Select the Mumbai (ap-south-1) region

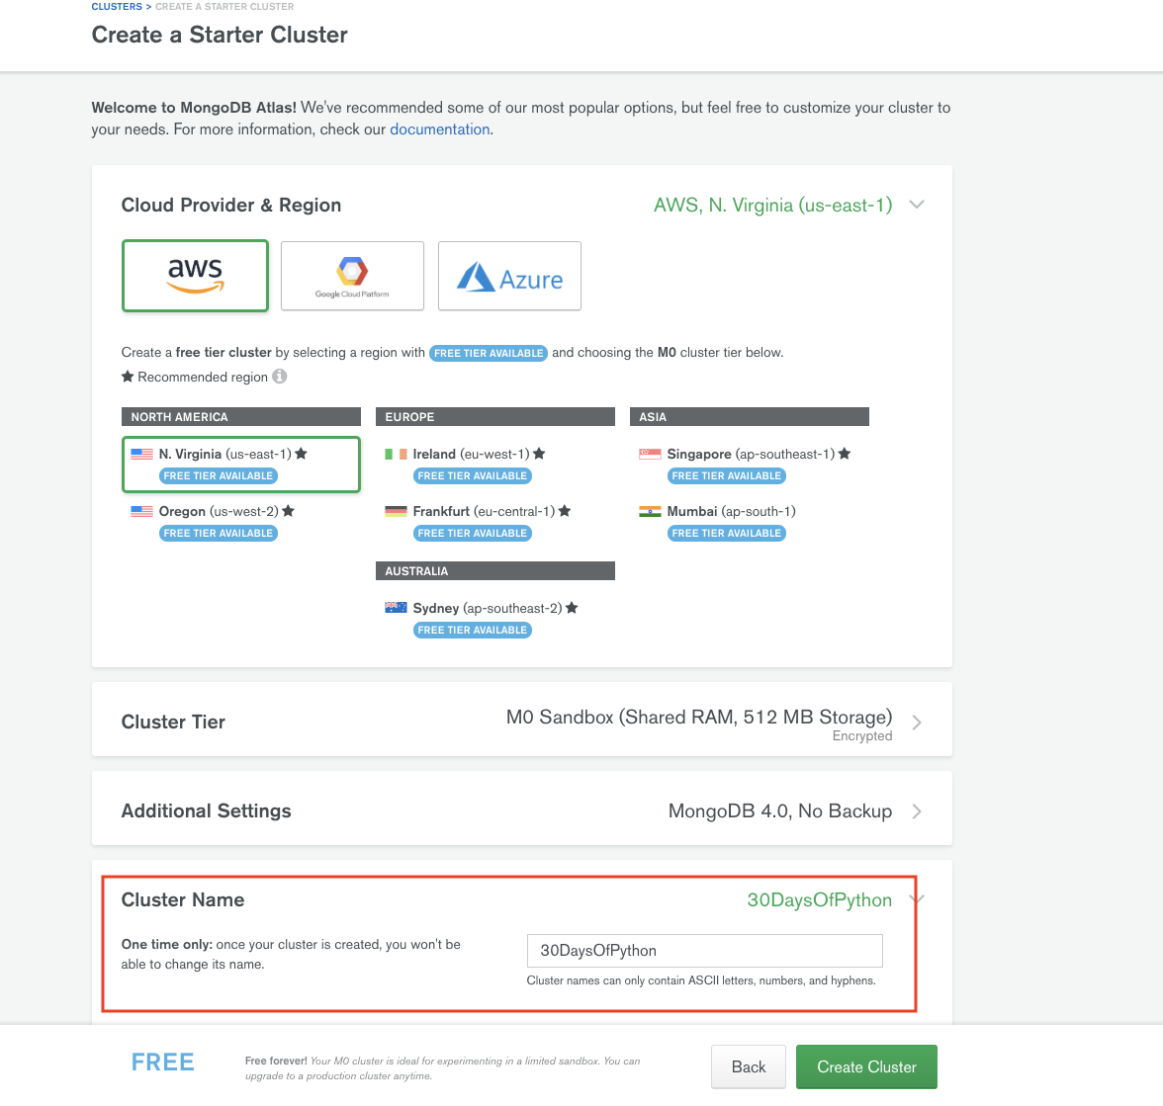click(730, 512)
